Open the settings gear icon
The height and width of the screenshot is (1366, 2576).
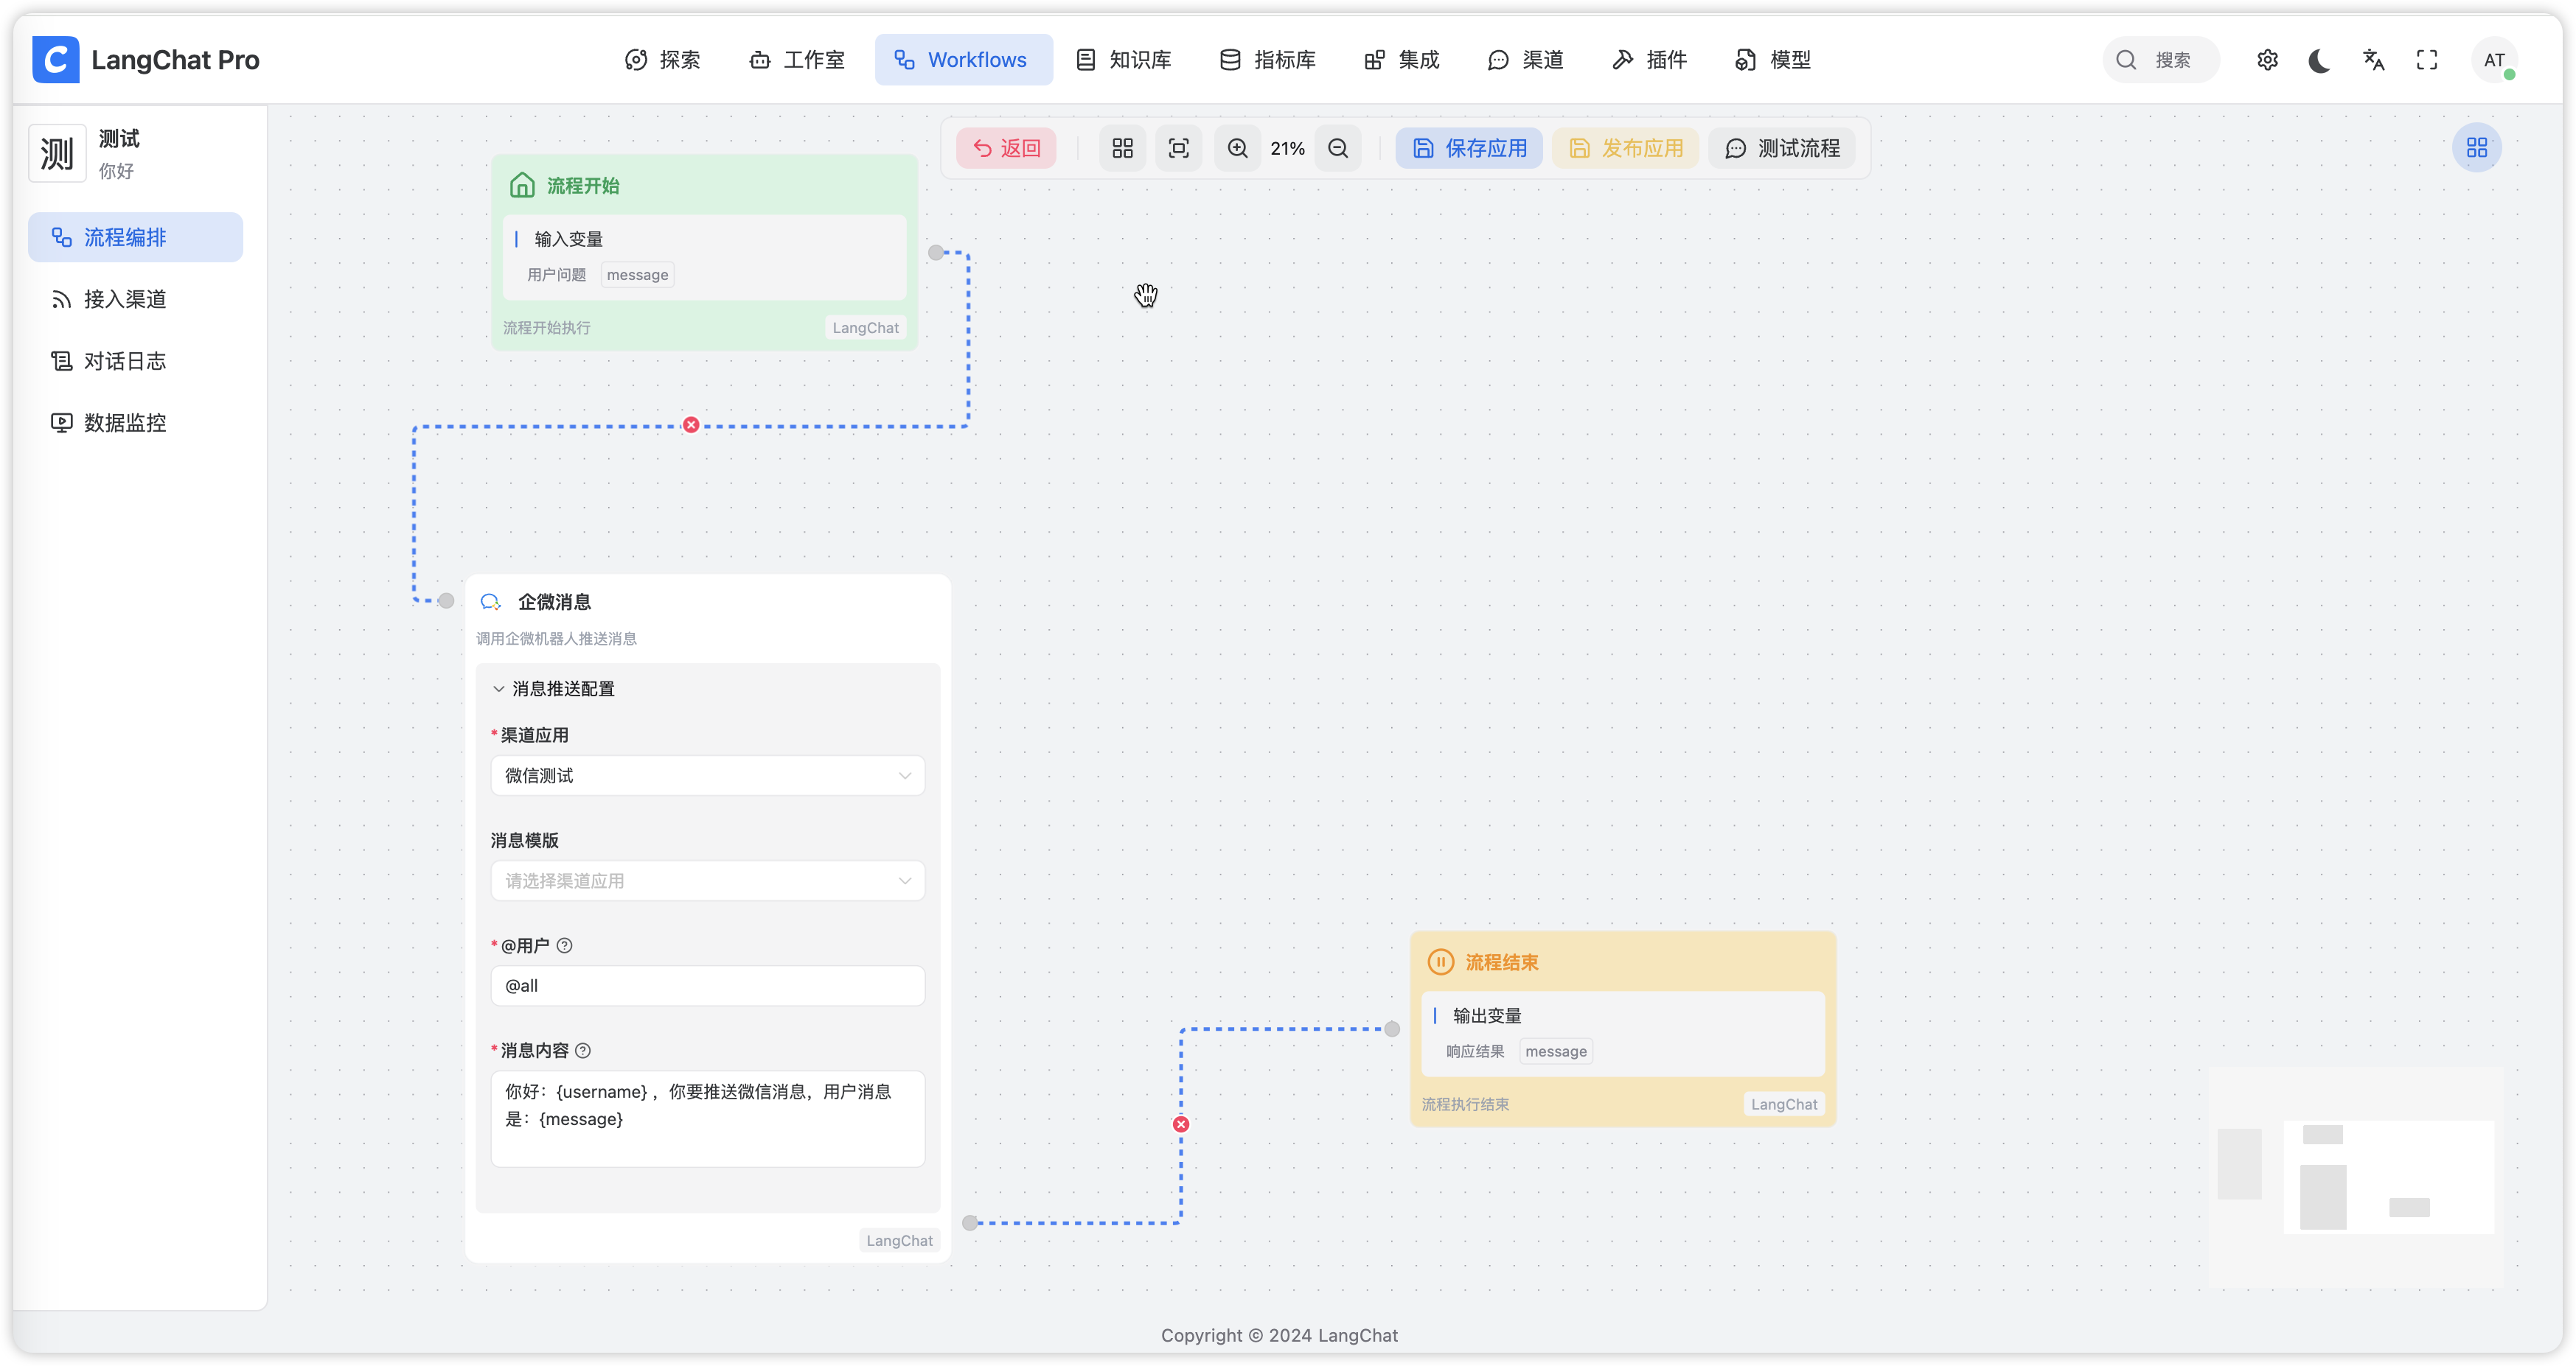pos(2267,60)
